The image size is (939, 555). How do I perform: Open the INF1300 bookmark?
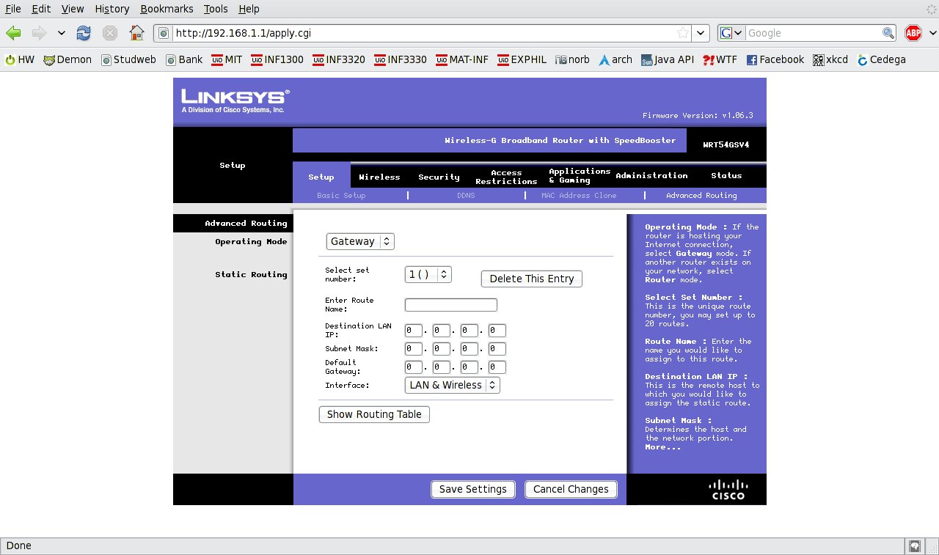click(x=277, y=59)
